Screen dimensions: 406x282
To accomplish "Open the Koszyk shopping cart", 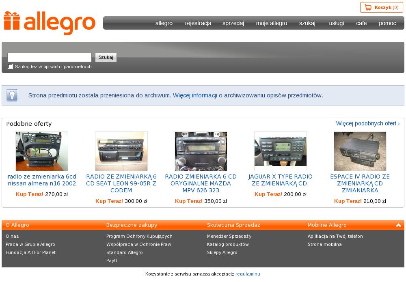I will (x=381, y=7).
